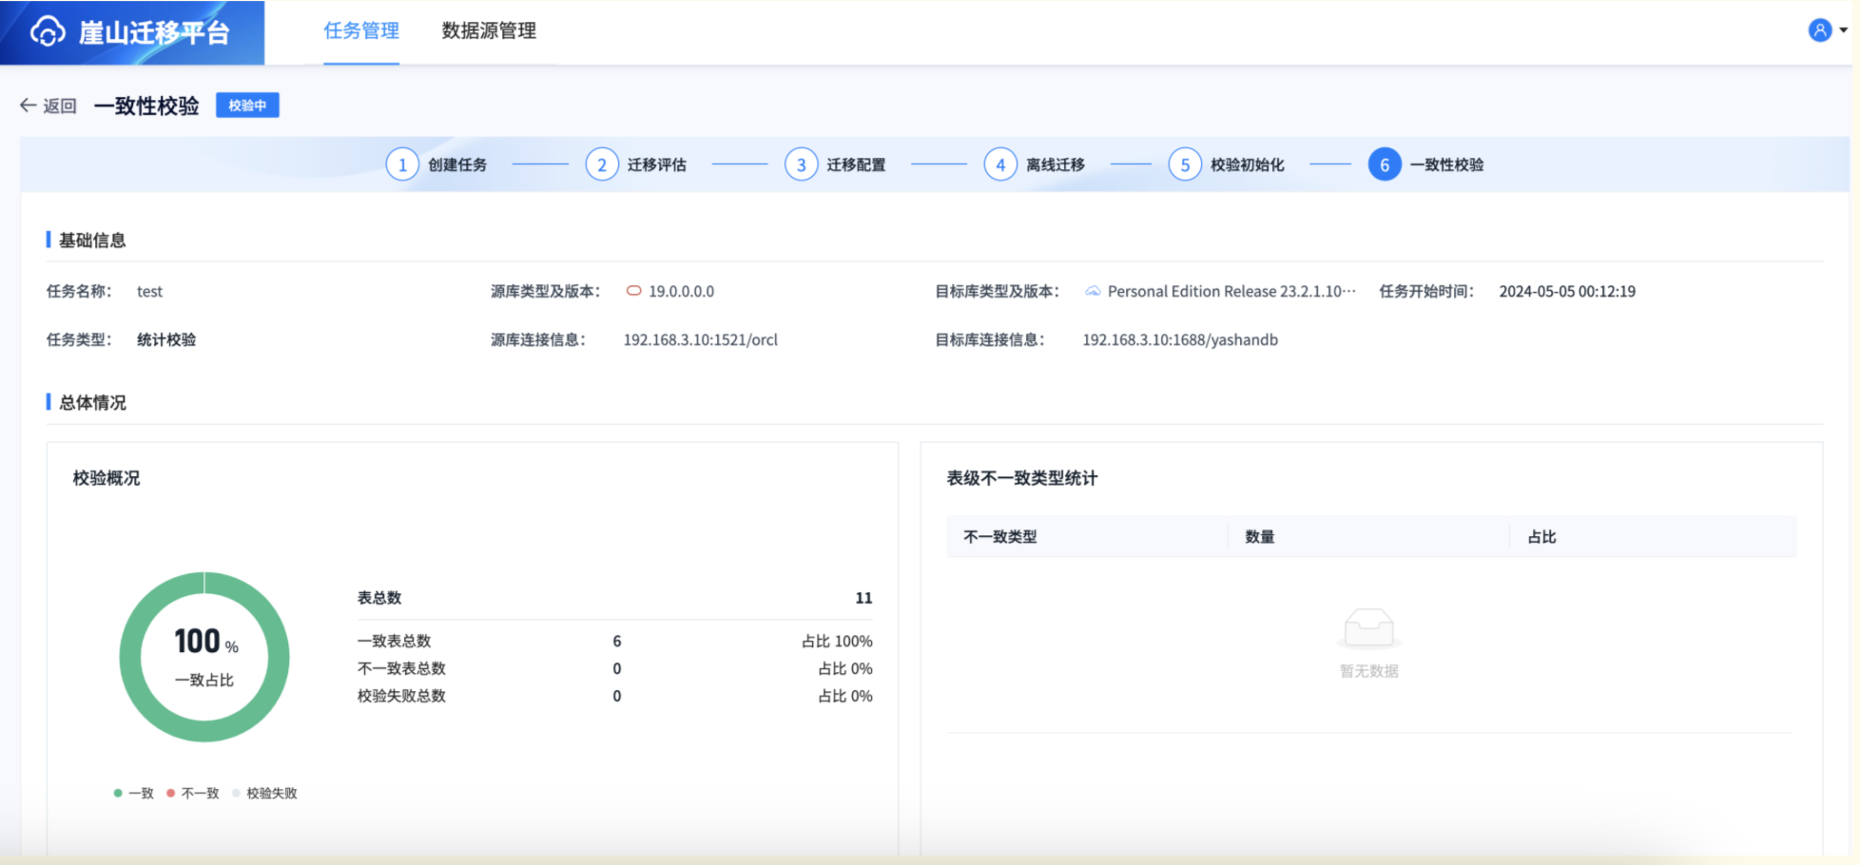Viewport: 1860px width, 865px height.
Task: Click start time 2024-05-05 00:12:19
Action: (x=1567, y=291)
